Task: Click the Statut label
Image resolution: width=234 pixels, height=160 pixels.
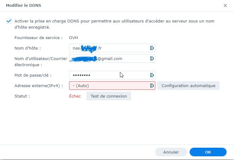Action: click(22, 96)
